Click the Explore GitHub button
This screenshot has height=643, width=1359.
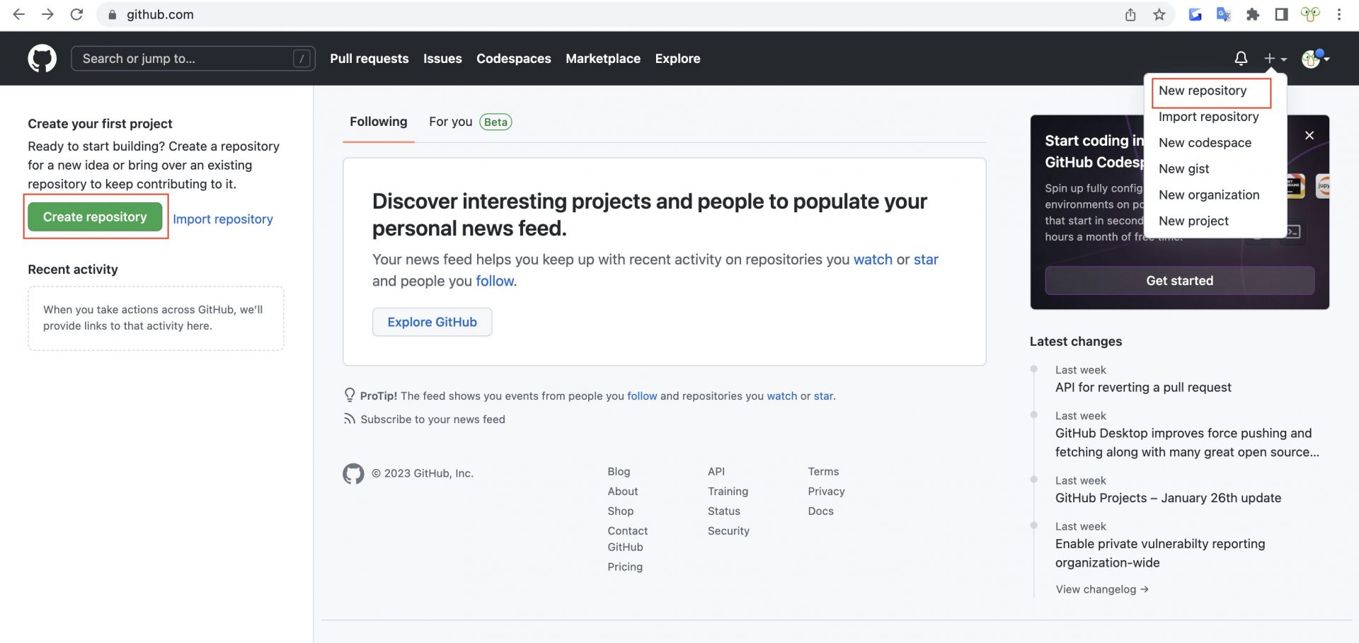click(x=432, y=322)
